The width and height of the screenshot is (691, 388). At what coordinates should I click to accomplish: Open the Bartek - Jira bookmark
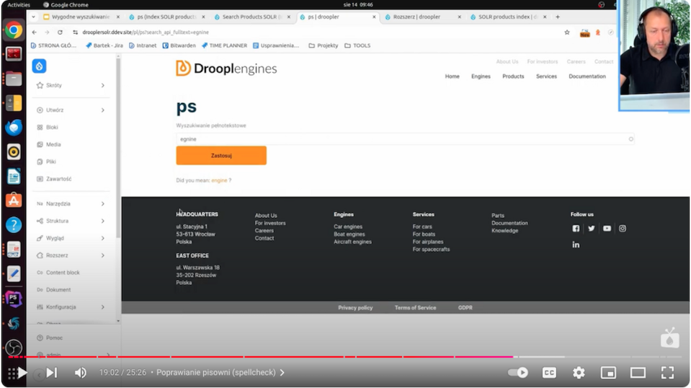(x=104, y=45)
